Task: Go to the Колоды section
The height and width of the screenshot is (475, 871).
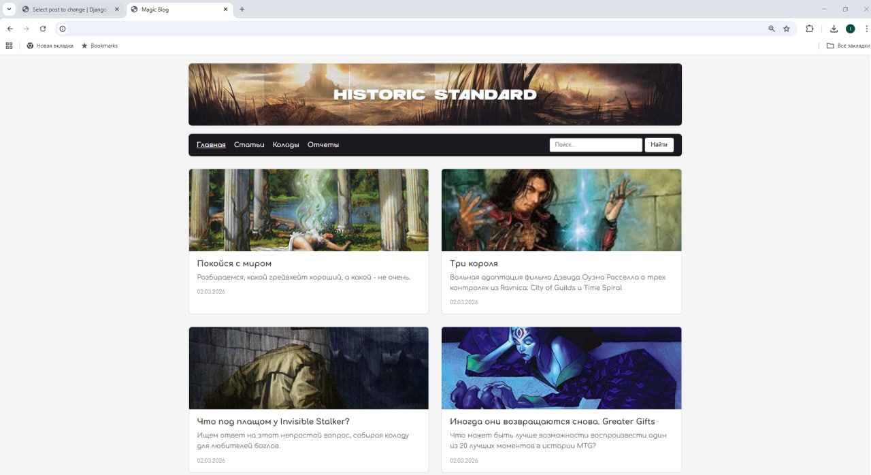Action: (286, 145)
